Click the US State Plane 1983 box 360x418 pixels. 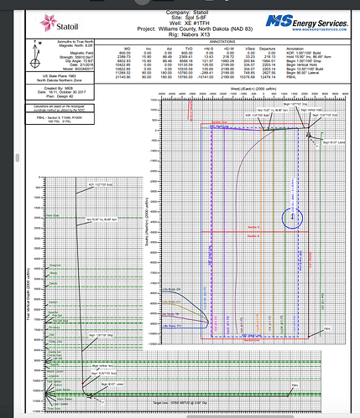point(60,78)
